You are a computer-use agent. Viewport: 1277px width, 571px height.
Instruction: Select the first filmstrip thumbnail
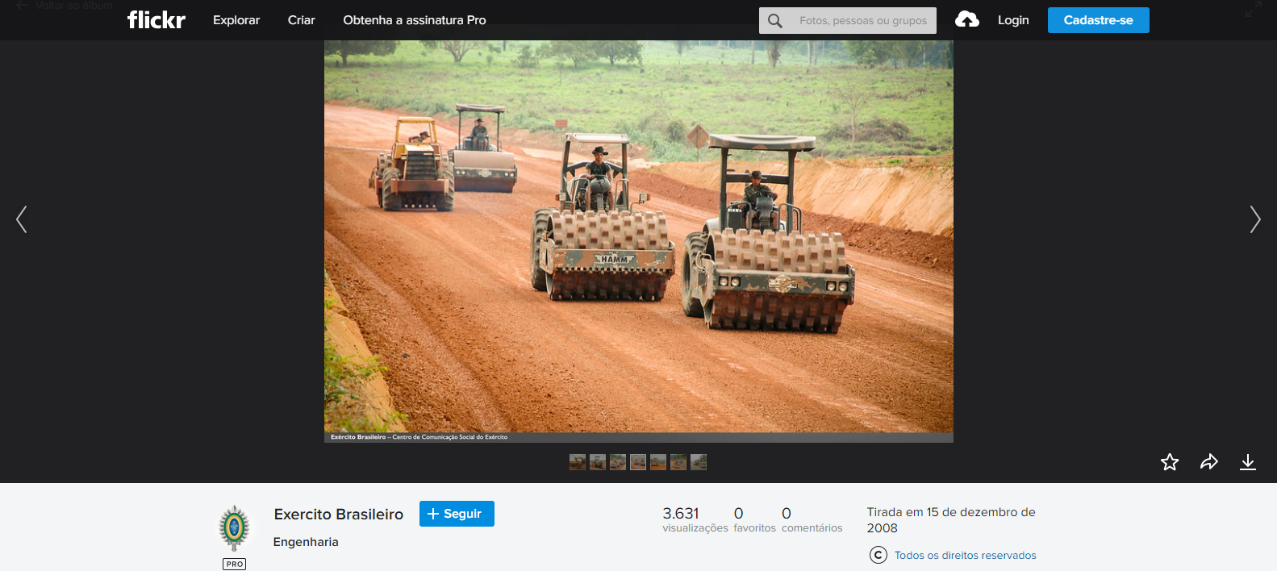[578, 462]
